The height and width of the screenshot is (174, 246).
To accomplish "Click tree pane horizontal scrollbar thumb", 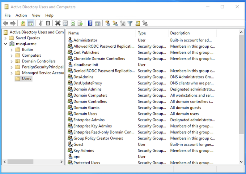I will click(20, 162).
